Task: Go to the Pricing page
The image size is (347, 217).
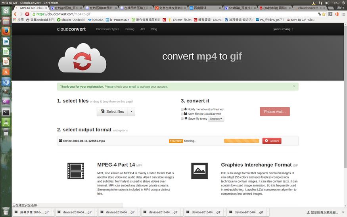Action: (x=130, y=29)
